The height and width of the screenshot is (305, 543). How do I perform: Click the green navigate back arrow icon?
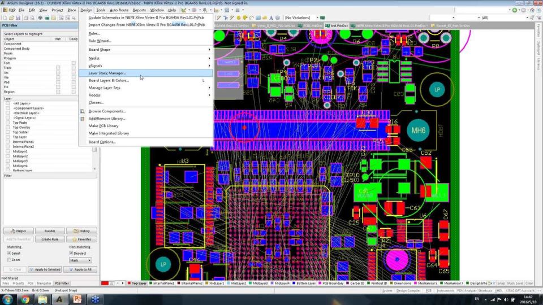pyautogui.click(x=515, y=10)
